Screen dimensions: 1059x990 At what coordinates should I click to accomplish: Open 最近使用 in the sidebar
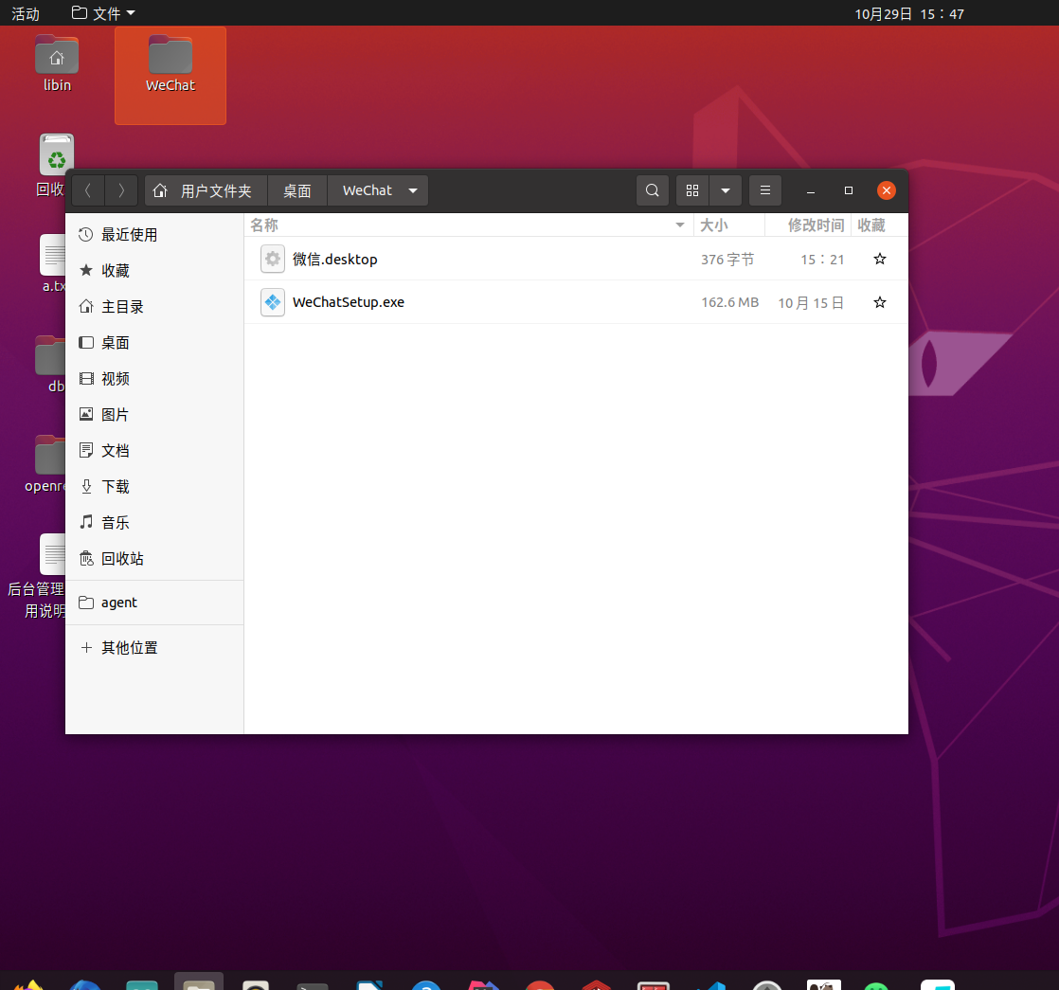click(154, 234)
